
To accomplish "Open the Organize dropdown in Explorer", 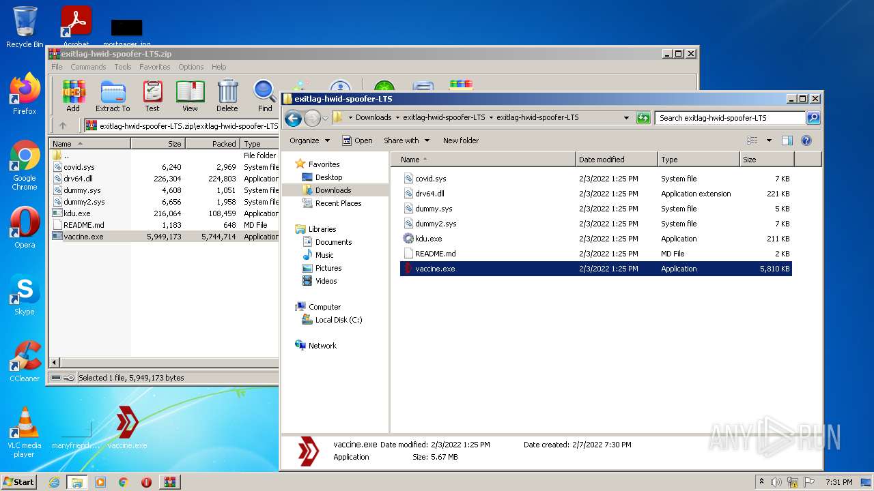I will pos(309,140).
